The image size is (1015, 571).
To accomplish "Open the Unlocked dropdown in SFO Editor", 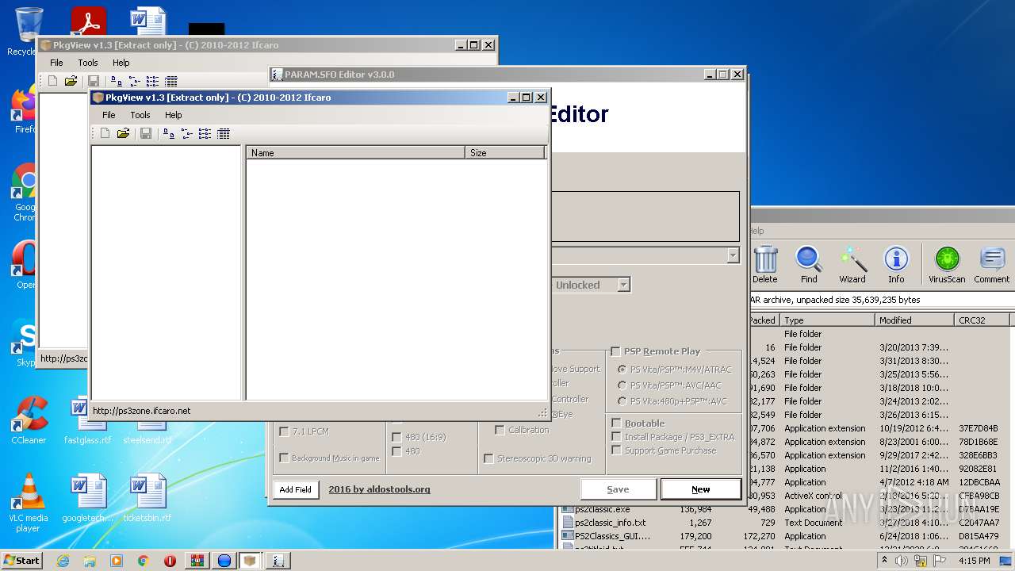I will [x=623, y=285].
